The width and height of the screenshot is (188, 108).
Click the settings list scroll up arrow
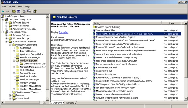186,23
